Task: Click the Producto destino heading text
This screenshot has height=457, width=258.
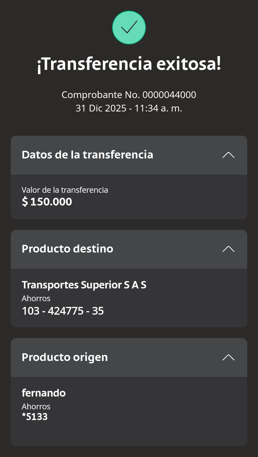Action: 68,249
